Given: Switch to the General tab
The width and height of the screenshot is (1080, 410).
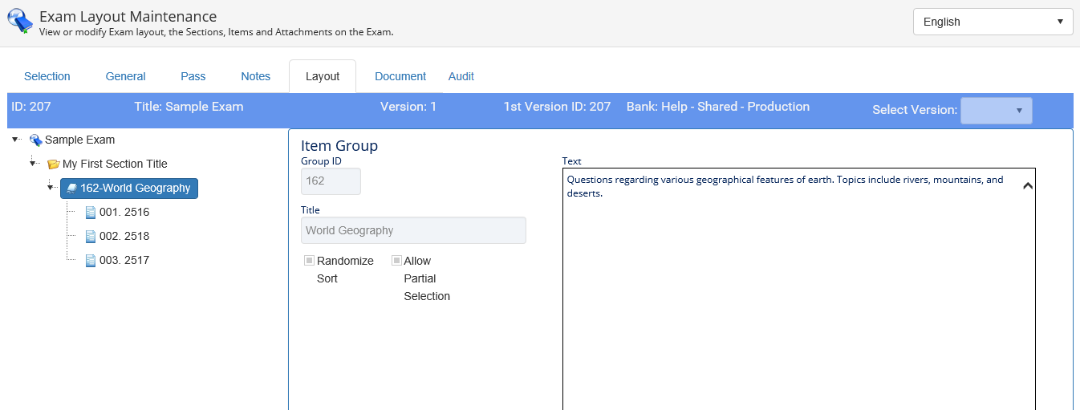Looking at the screenshot, I should click(125, 76).
